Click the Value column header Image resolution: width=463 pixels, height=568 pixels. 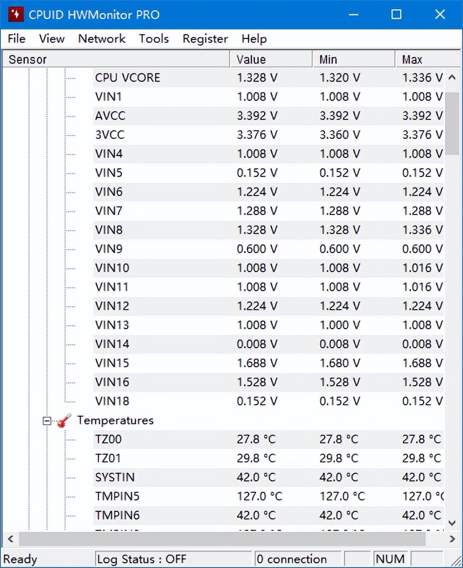click(x=271, y=59)
